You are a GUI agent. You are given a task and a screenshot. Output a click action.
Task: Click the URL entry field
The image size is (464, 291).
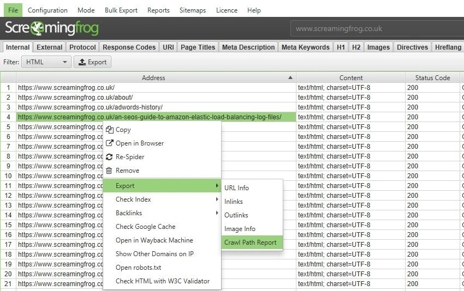[377, 29]
